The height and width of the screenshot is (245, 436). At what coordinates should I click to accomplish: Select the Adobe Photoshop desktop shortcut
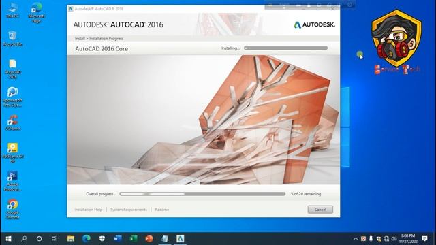pyautogui.click(x=12, y=181)
